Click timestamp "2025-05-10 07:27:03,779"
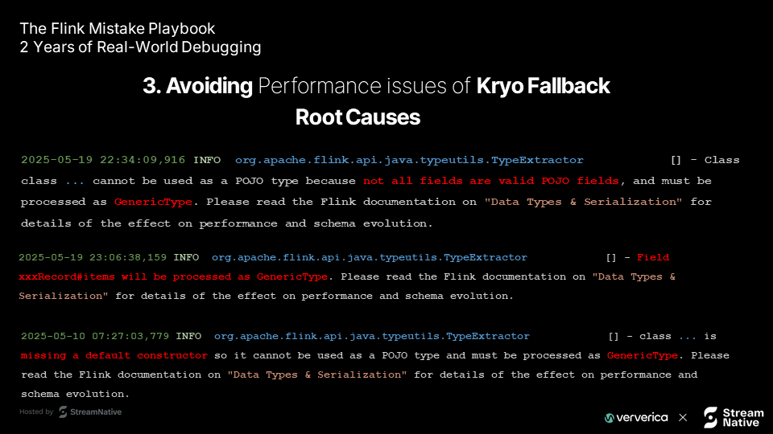 [95, 336]
